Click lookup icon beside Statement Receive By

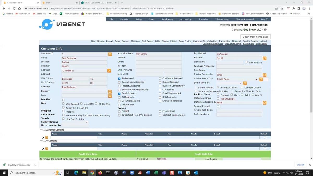(264, 103)
